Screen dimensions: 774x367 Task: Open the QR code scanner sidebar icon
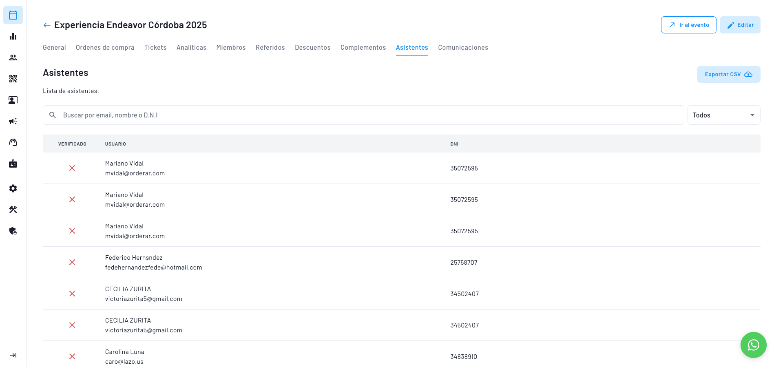[13, 79]
